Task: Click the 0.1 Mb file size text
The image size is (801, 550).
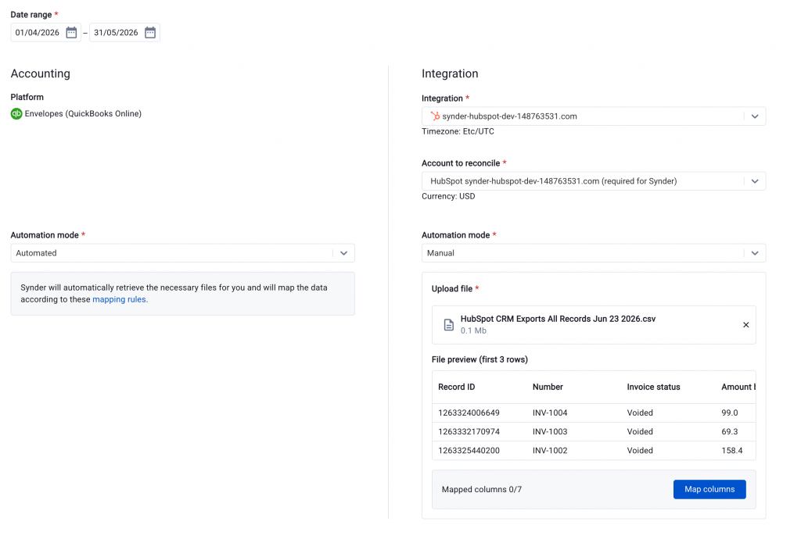Action: pyautogui.click(x=473, y=330)
